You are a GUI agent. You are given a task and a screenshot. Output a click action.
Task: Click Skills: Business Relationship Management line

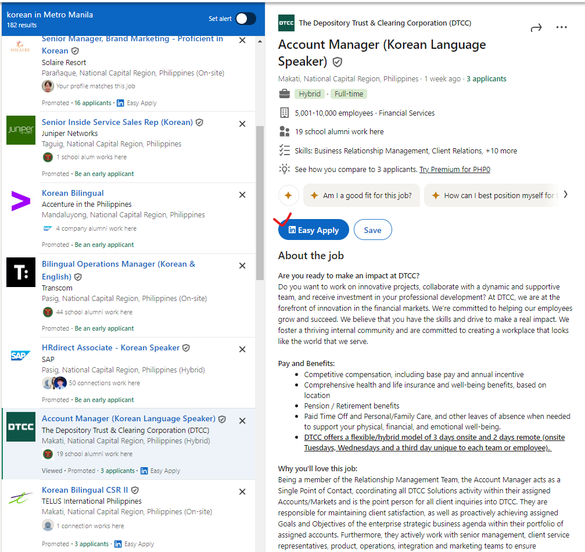coord(406,150)
